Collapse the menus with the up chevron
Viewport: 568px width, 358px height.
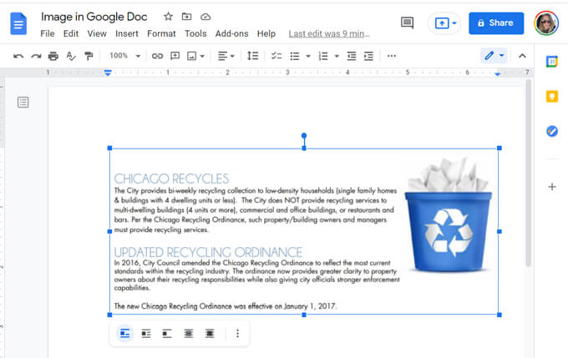click(522, 56)
